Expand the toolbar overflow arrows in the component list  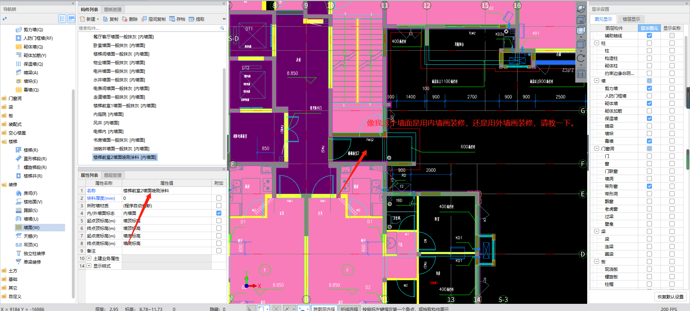coord(224,19)
